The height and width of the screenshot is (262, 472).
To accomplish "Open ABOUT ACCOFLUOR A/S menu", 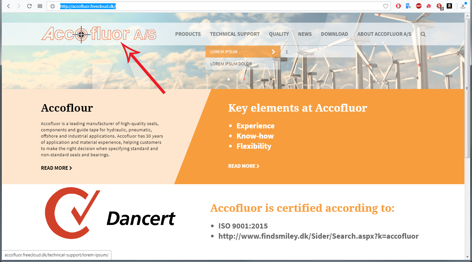I will point(384,34).
